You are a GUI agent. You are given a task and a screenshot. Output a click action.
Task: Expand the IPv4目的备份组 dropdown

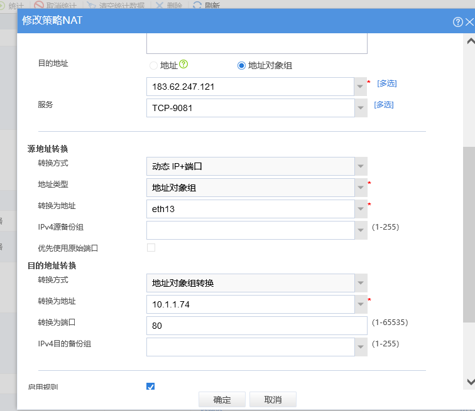[x=361, y=347]
